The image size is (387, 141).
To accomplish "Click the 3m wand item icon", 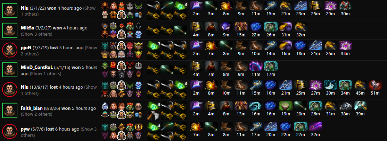I will click(211, 6).
